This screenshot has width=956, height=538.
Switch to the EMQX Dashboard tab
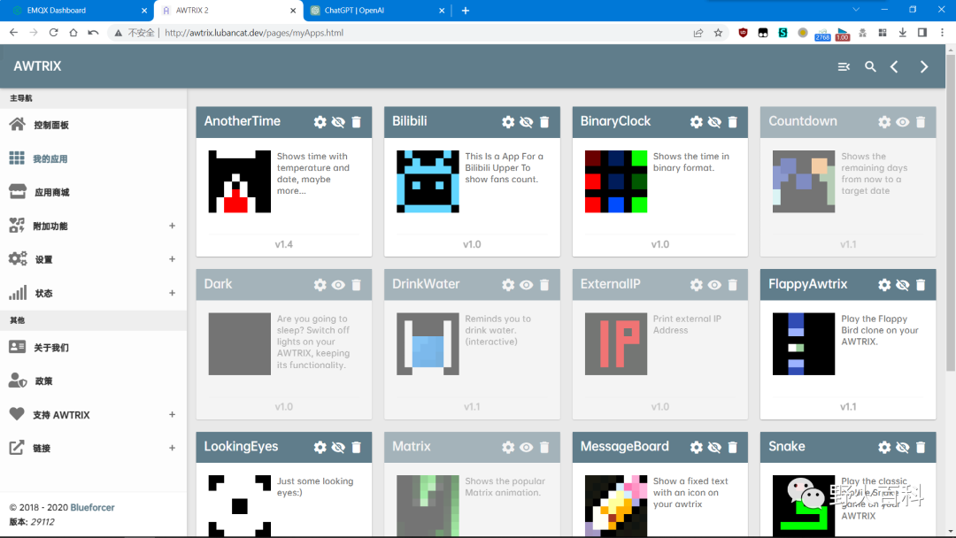(78, 11)
